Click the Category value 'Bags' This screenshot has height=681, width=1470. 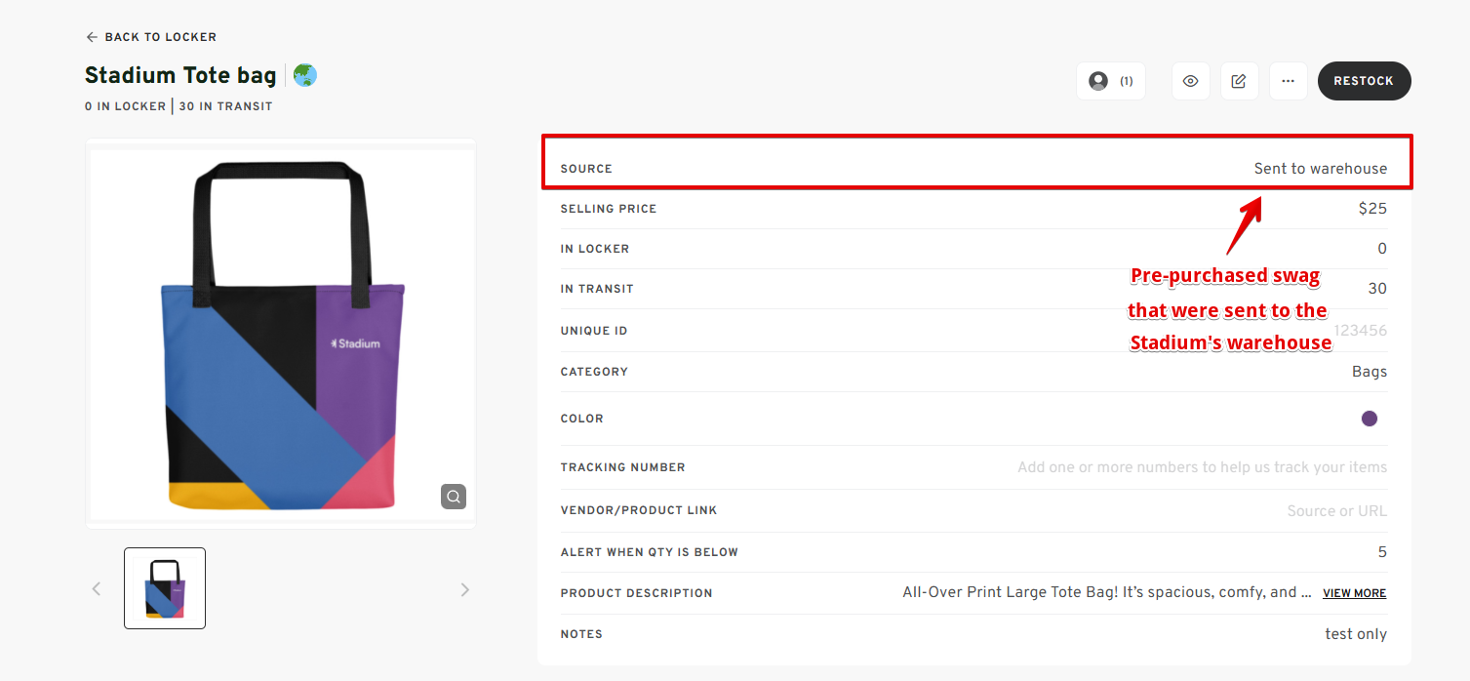pyautogui.click(x=1370, y=372)
